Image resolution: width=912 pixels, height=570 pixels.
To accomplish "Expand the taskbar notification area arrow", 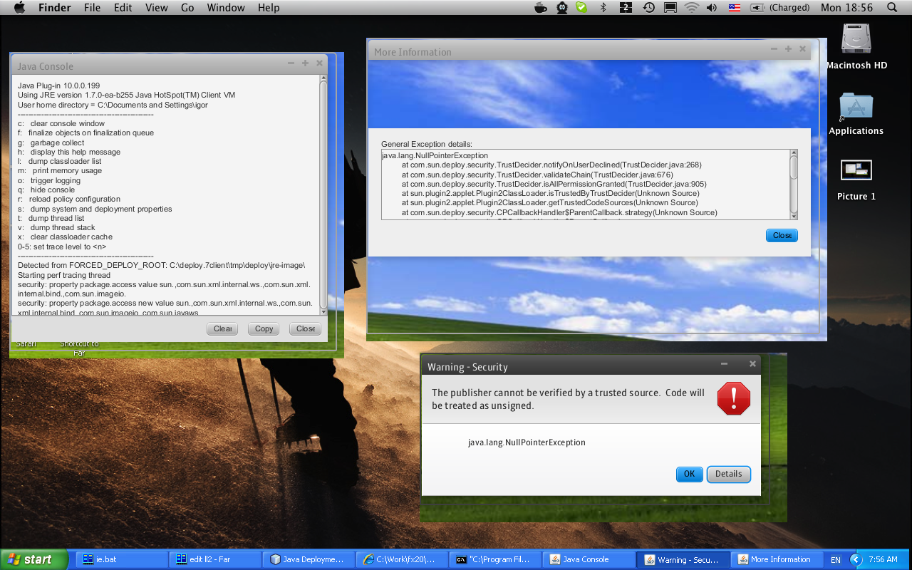I will click(856, 560).
